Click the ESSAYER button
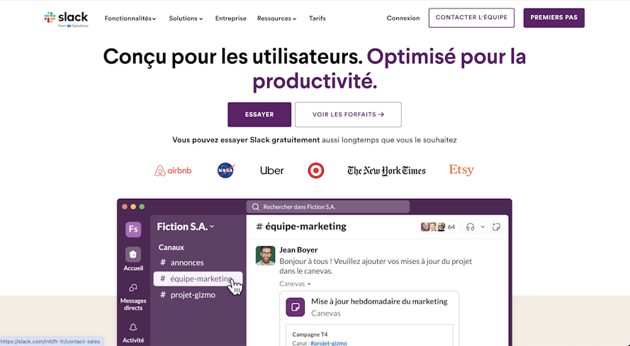The height and width of the screenshot is (346, 630). tap(259, 115)
